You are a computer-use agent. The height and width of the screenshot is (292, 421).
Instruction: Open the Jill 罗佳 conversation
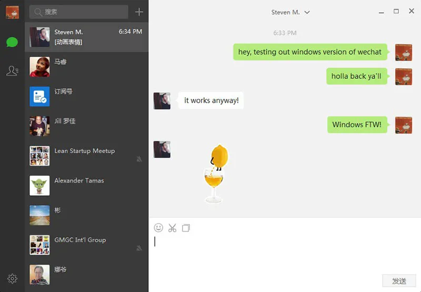pyautogui.click(x=86, y=126)
